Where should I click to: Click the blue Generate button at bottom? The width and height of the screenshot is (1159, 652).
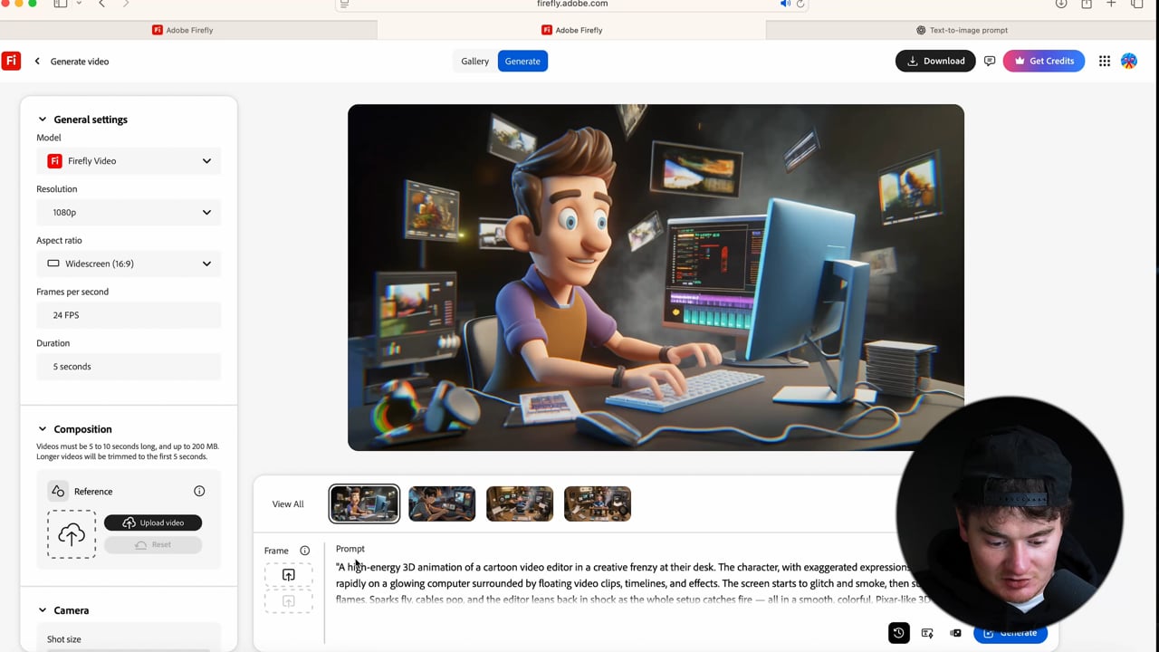(1011, 633)
